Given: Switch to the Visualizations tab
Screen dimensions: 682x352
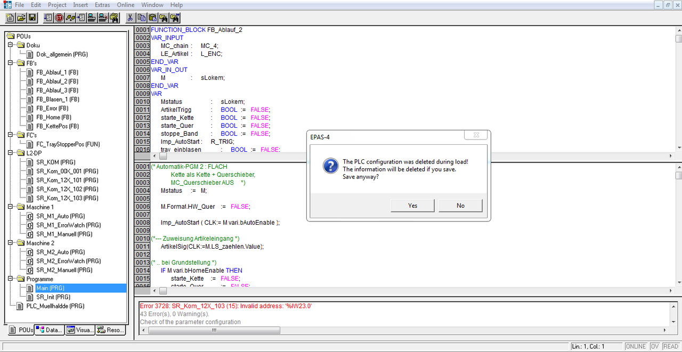Looking at the screenshot, I should point(80,330).
